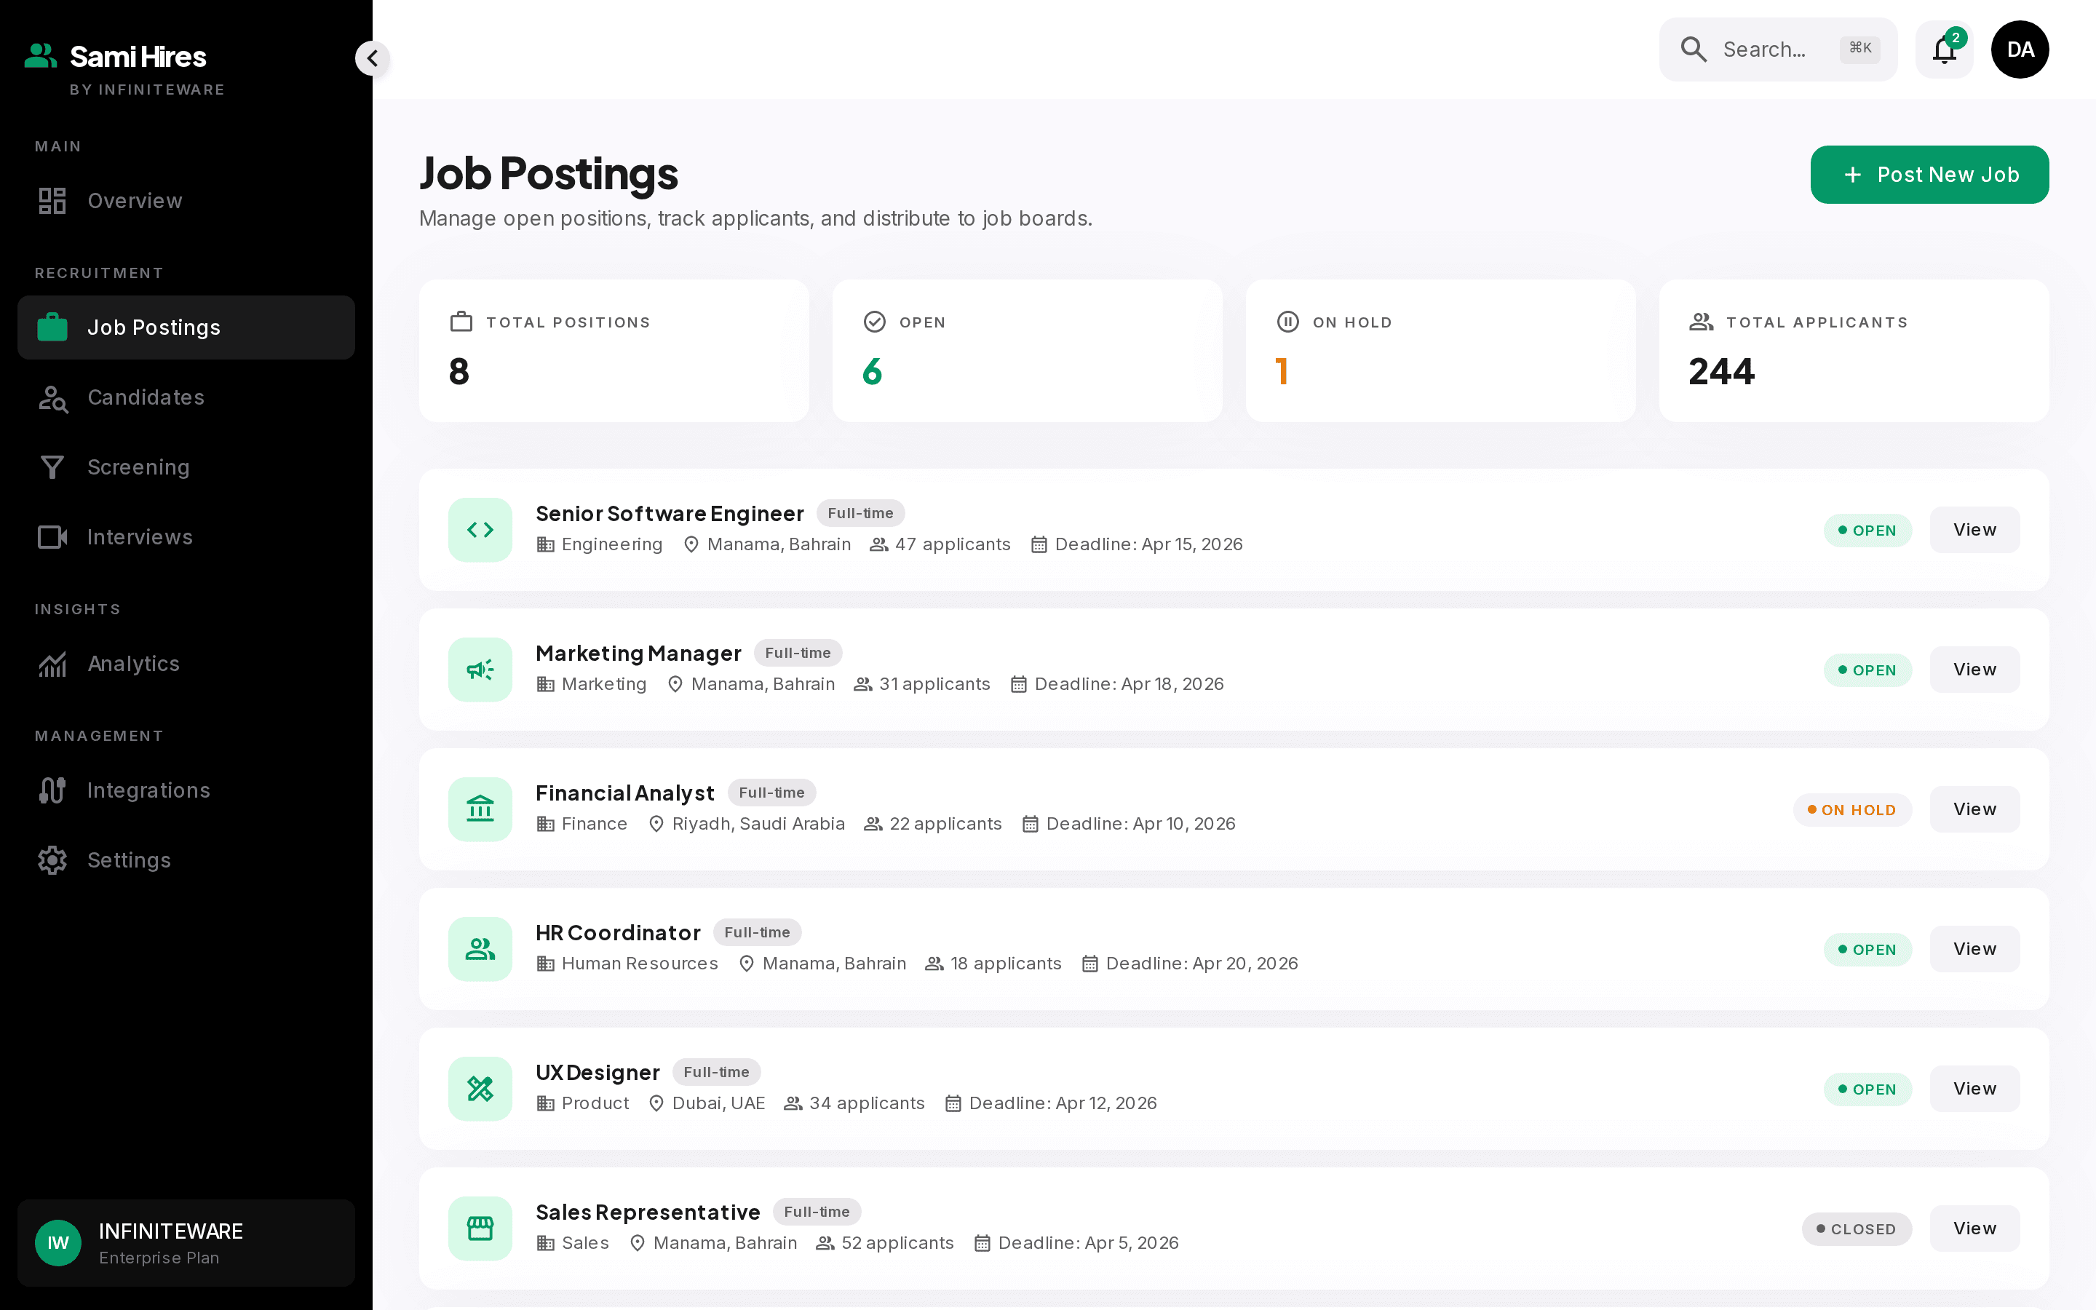Select Job Postings in the sidebar
Image resolution: width=2096 pixels, height=1310 pixels.
[x=186, y=327]
